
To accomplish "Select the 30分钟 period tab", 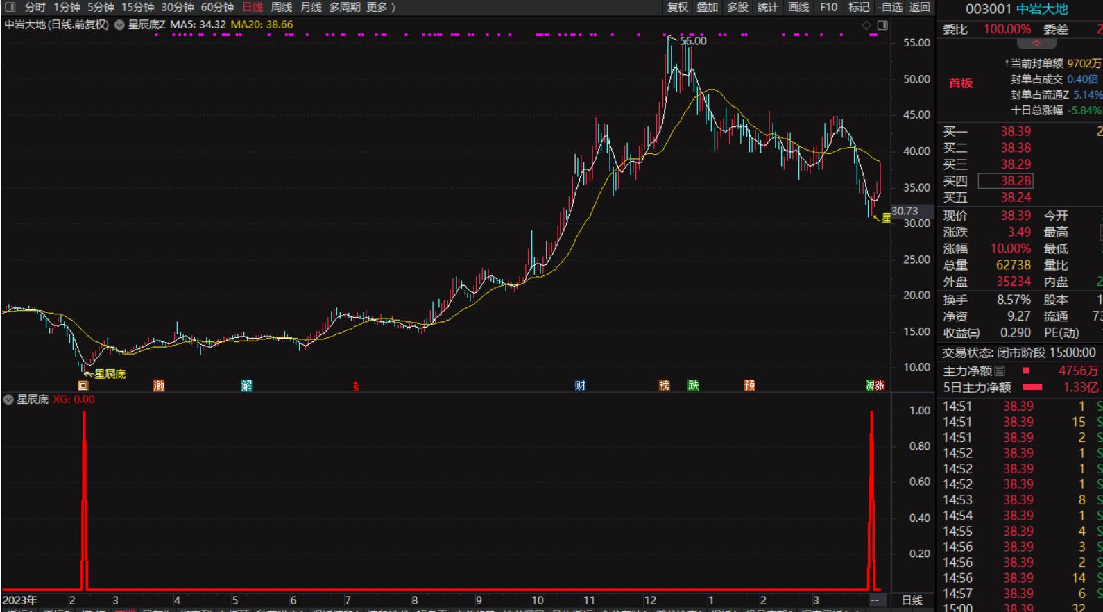I will (x=178, y=7).
